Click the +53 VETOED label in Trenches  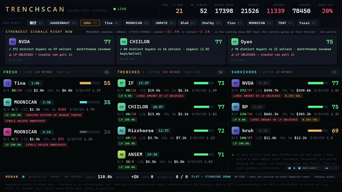tap(171, 72)
